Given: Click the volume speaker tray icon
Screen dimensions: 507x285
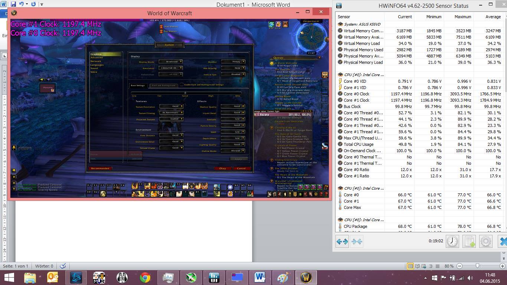Looking at the screenshot, I should coord(470,278).
